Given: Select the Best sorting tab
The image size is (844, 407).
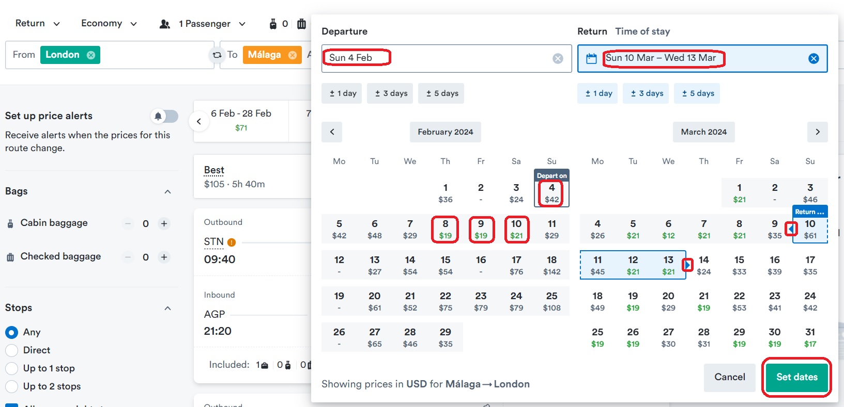Looking at the screenshot, I should click(x=214, y=170).
